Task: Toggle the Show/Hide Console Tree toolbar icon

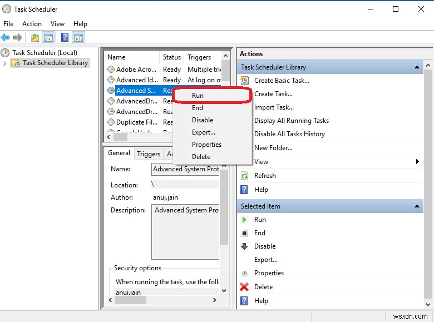Action: (x=48, y=37)
